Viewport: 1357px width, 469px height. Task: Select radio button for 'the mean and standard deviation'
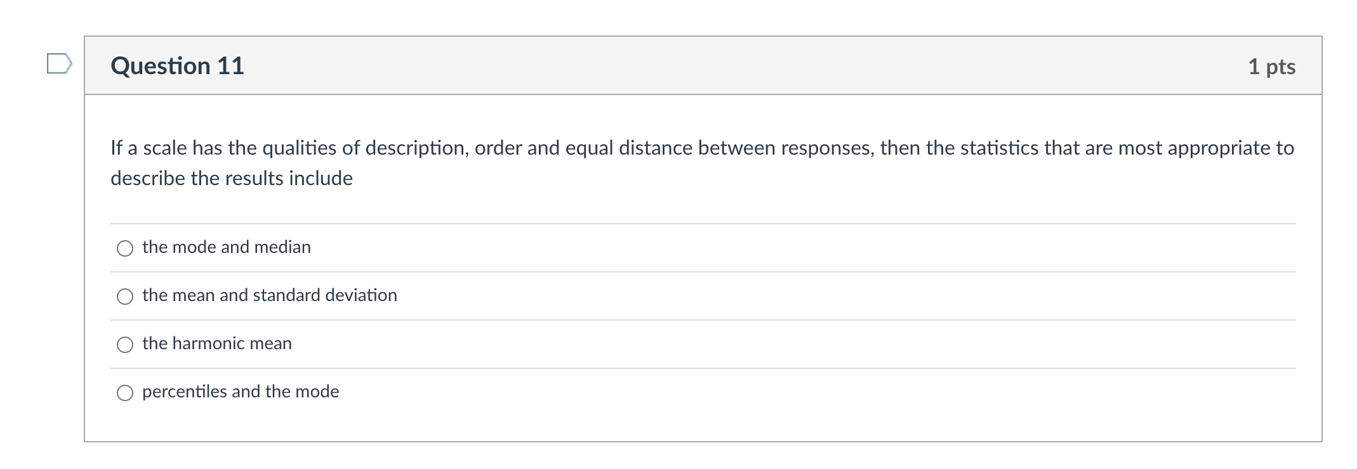(125, 295)
